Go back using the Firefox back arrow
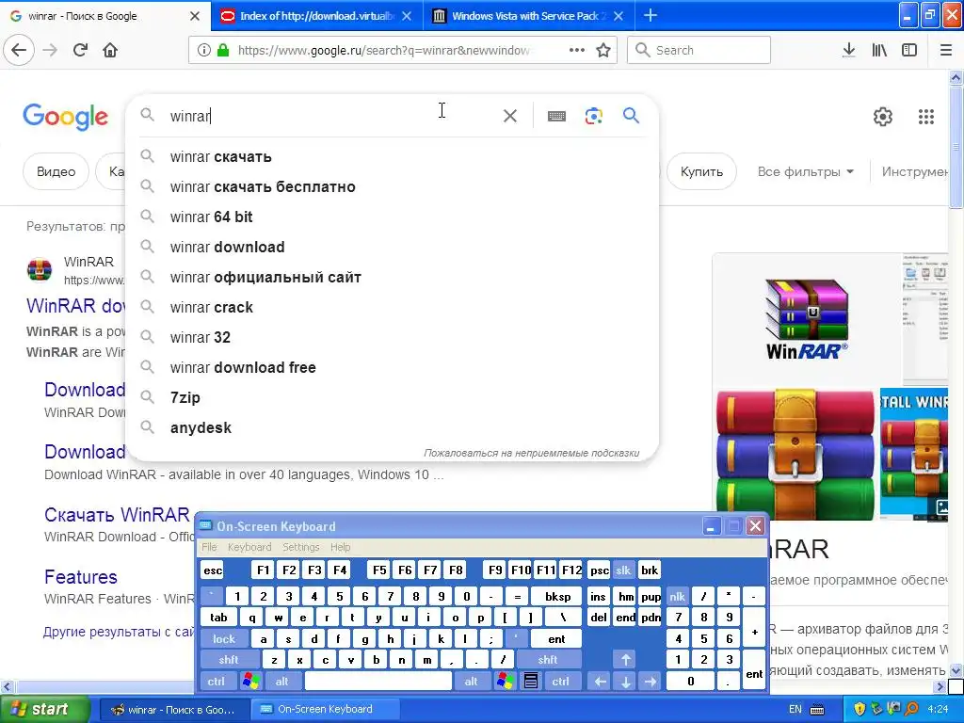 pyautogui.click(x=19, y=51)
